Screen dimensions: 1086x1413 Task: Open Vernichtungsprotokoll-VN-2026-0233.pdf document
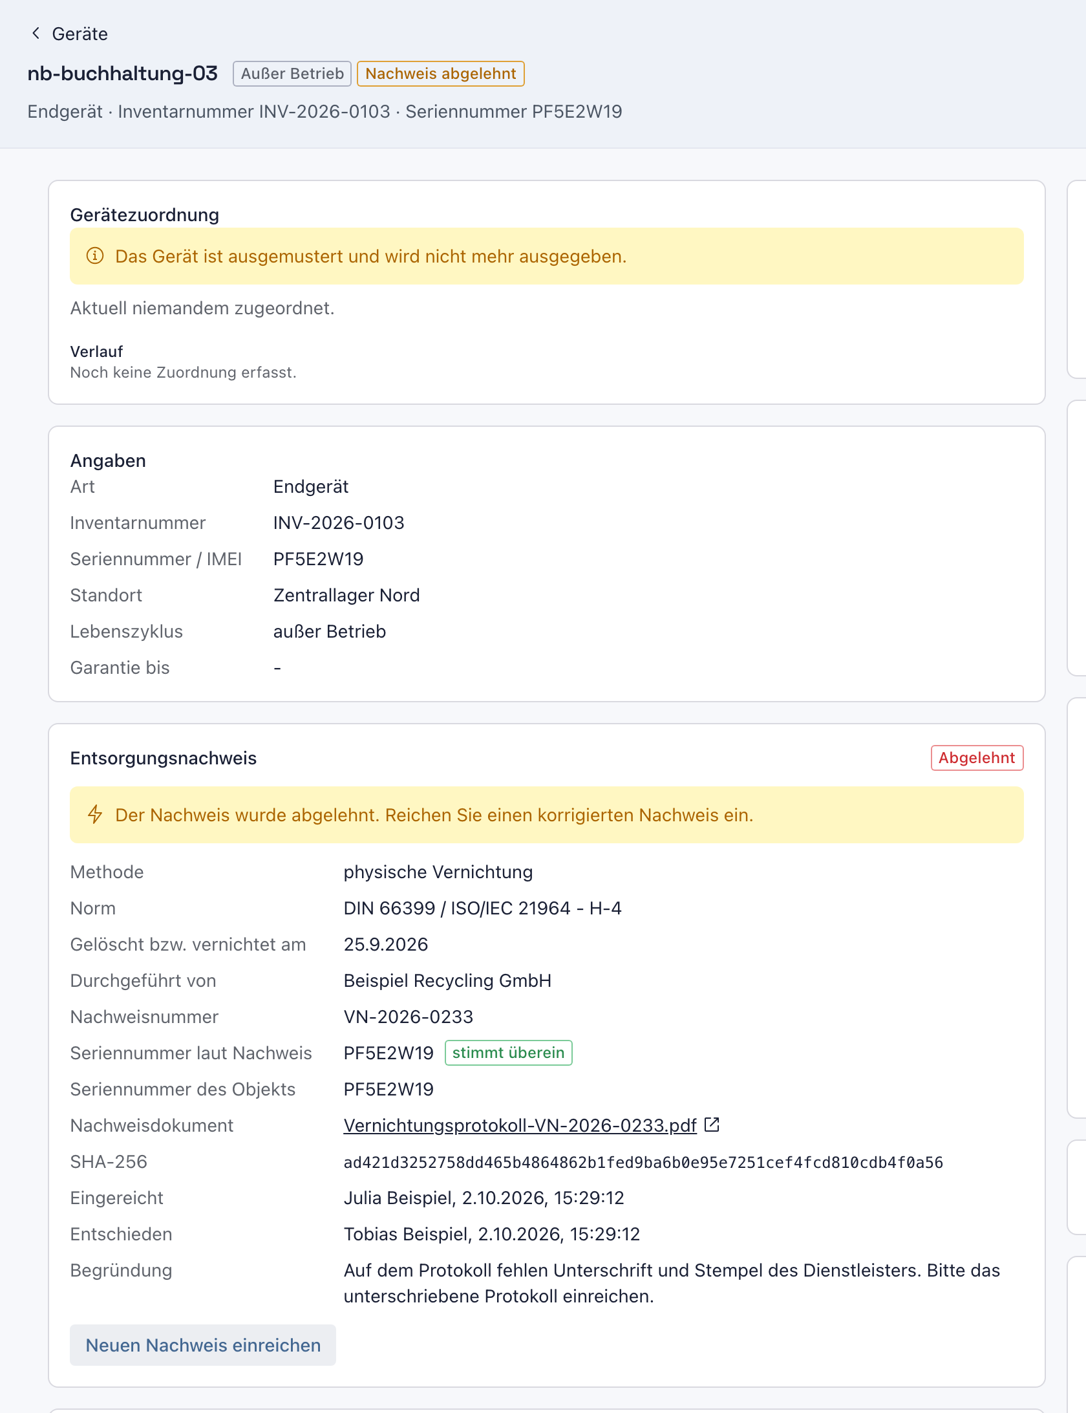[x=520, y=1125]
